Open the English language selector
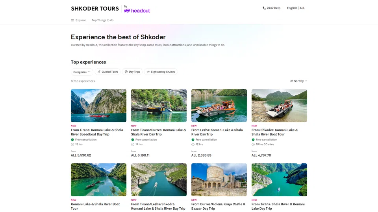Screen dimensions: 378x212 pyautogui.click(x=292, y=8)
